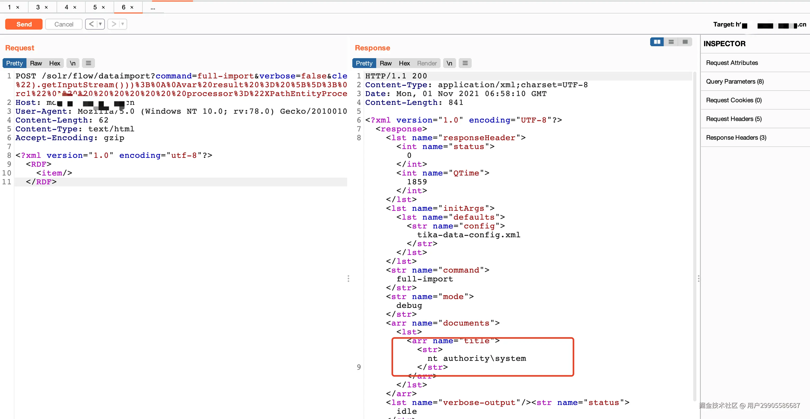This screenshot has height=419, width=810.
Task: Switch Request view to Hex
Action: point(54,63)
